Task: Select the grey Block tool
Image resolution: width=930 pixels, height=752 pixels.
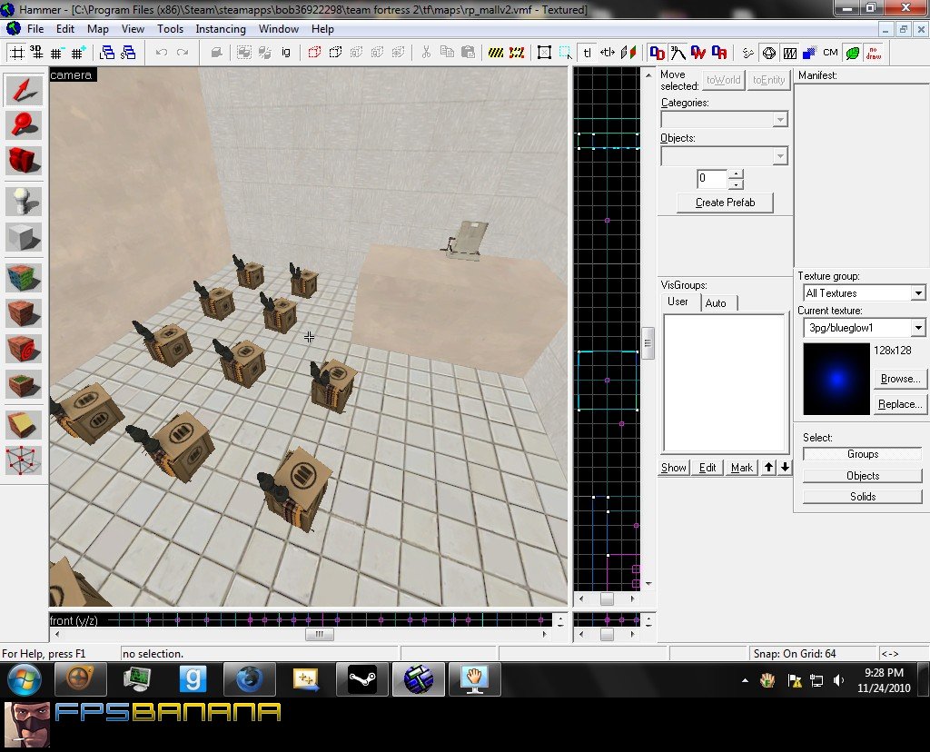Action: pos(24,237)
